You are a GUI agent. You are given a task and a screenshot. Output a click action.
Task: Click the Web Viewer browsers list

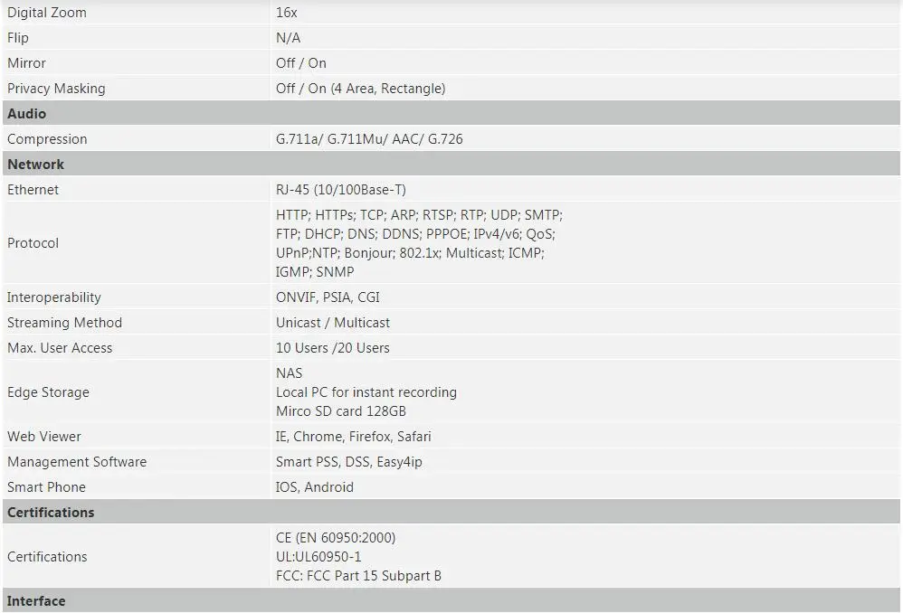(354, 437)
